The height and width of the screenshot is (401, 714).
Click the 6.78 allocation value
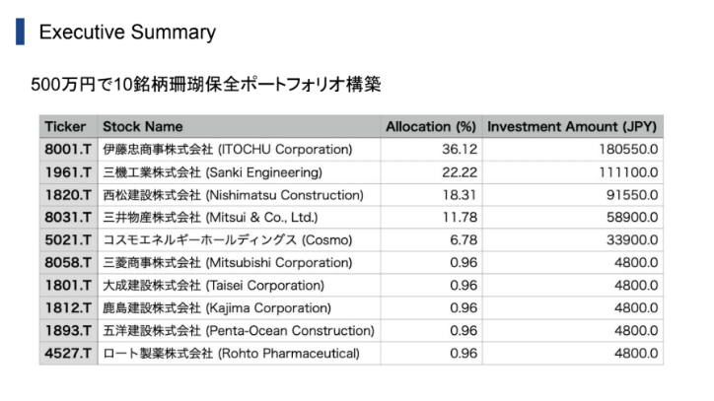tap(464, 239)
